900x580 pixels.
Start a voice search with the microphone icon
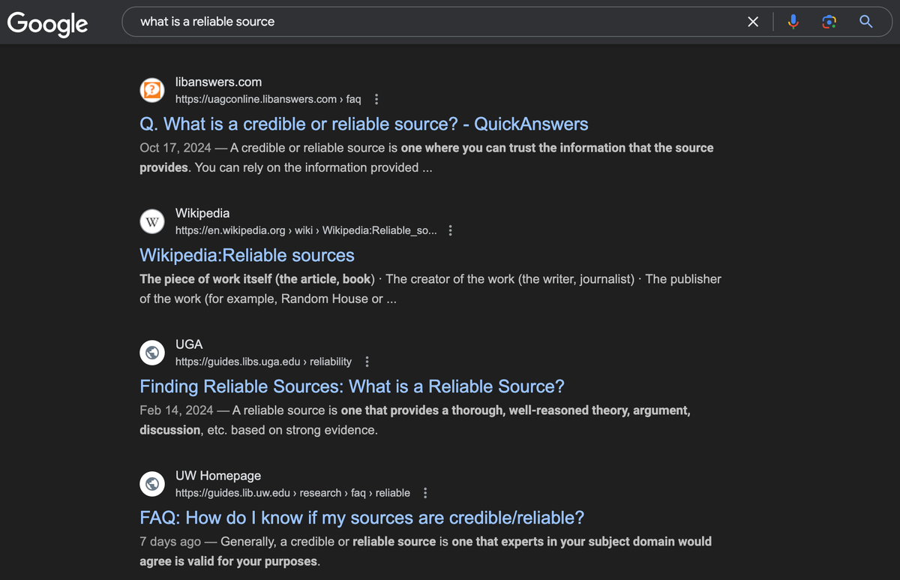pos(793,22)
